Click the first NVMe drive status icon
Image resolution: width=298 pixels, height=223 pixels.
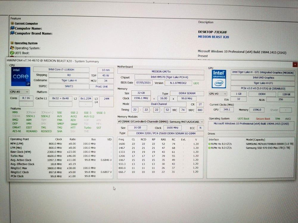209,144
